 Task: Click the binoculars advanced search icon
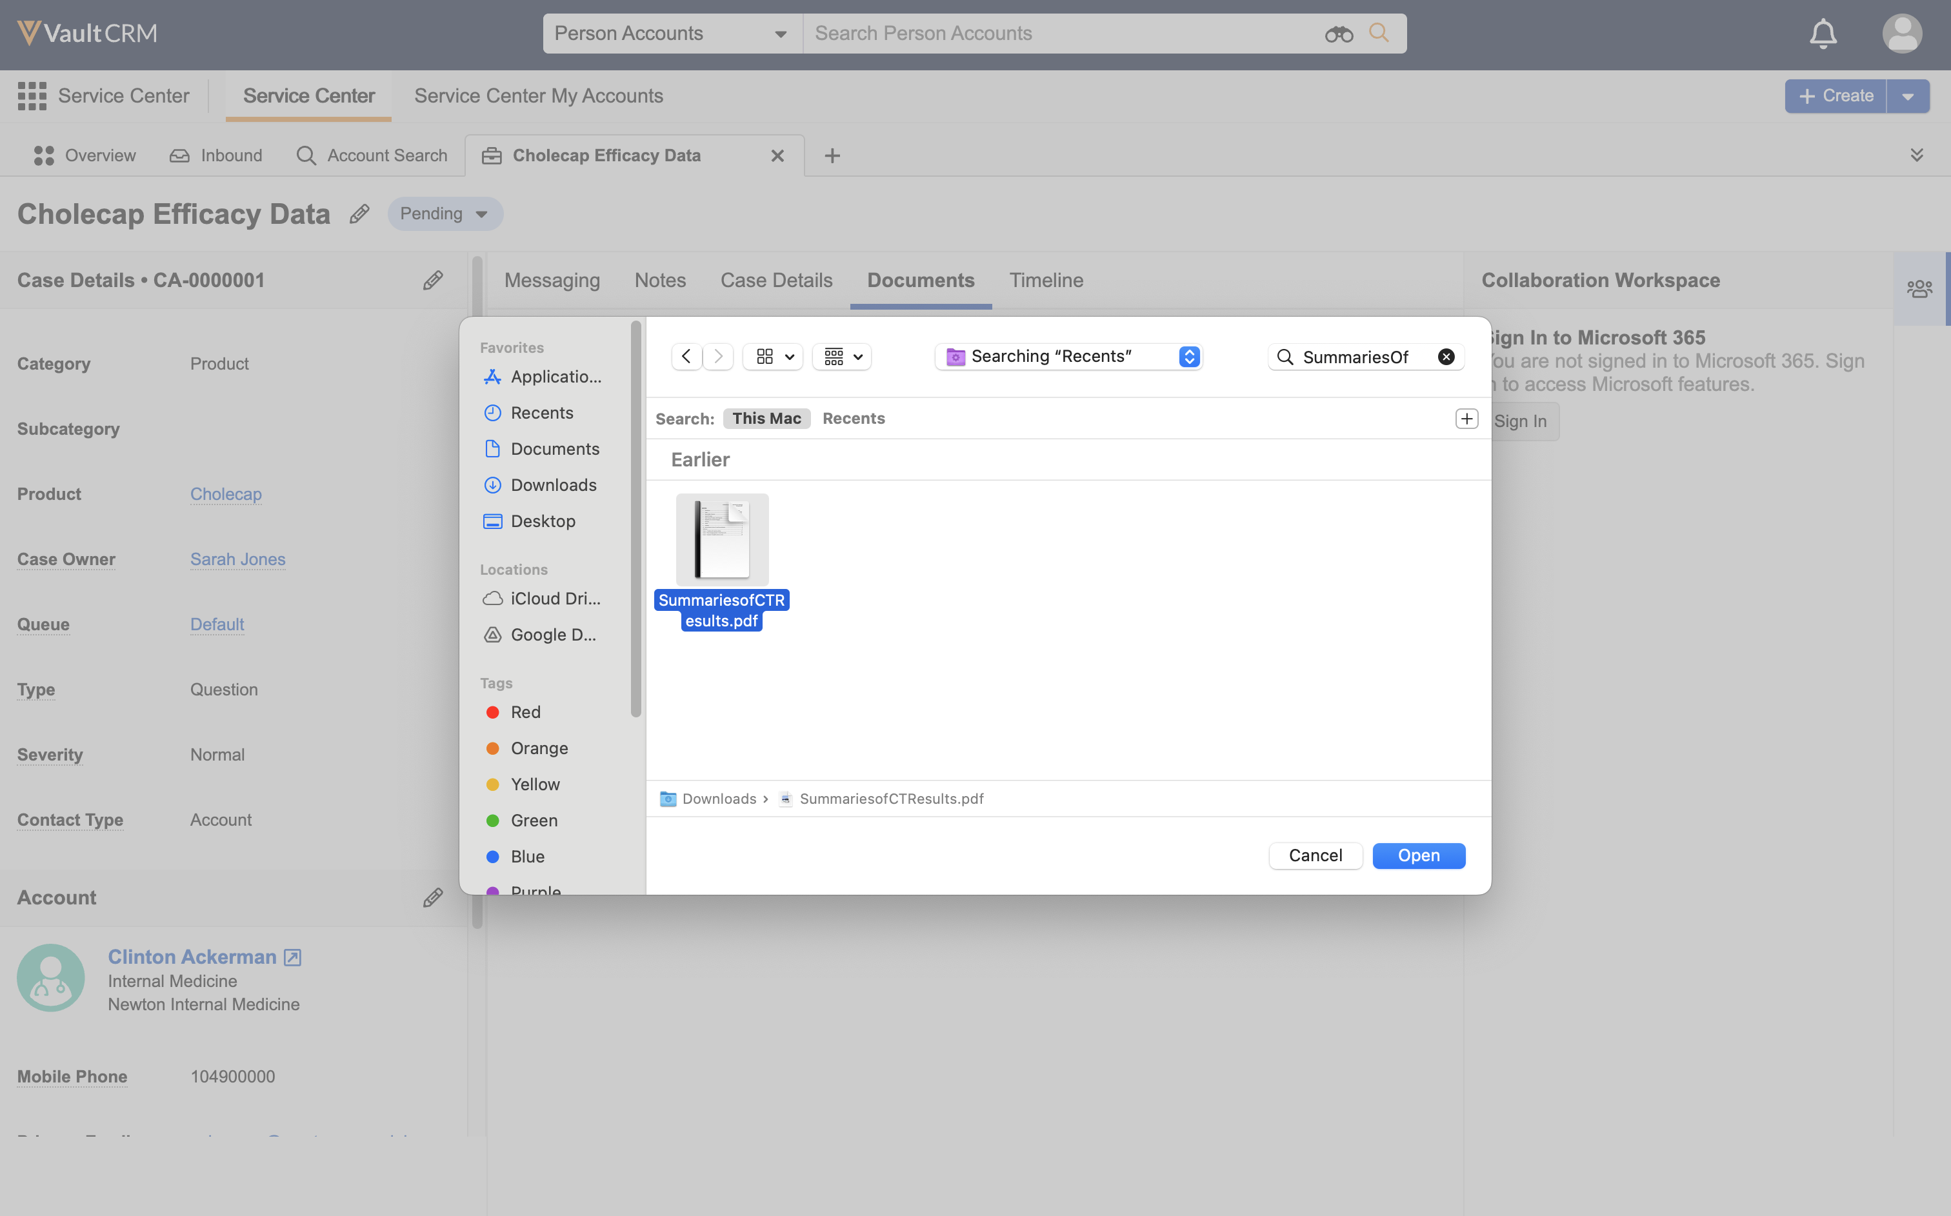[1338, 34]
